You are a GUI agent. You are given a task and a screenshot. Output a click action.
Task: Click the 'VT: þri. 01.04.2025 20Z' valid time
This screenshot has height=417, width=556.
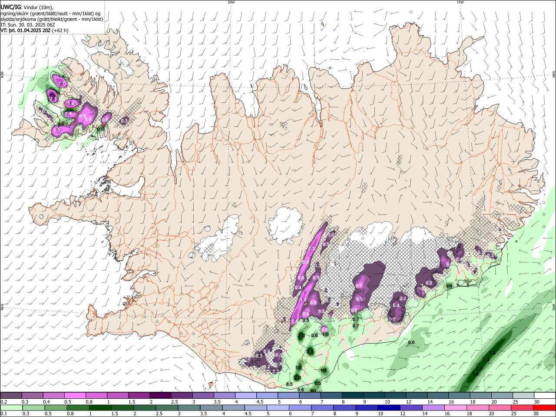tap(26, 31)
